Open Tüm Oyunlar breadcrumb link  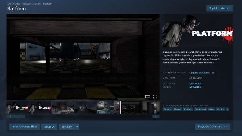click(13, 4)
